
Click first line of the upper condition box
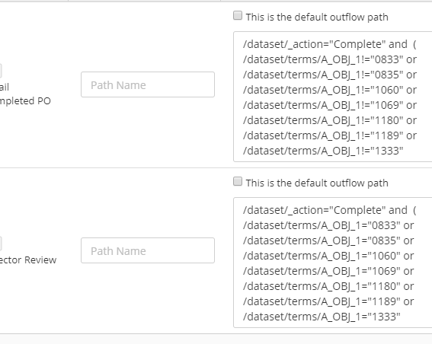pos(329,44)
